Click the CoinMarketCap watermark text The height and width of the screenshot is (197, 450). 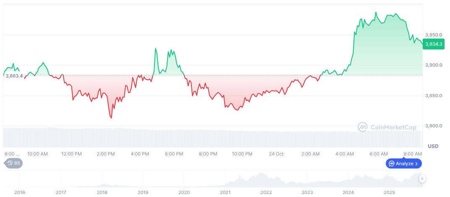point(390,127)
